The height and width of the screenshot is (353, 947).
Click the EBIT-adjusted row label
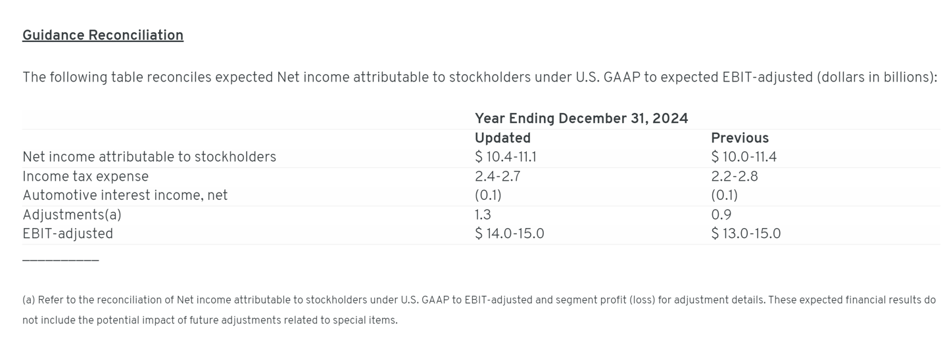pyautogui.click(x=68, y=234)
